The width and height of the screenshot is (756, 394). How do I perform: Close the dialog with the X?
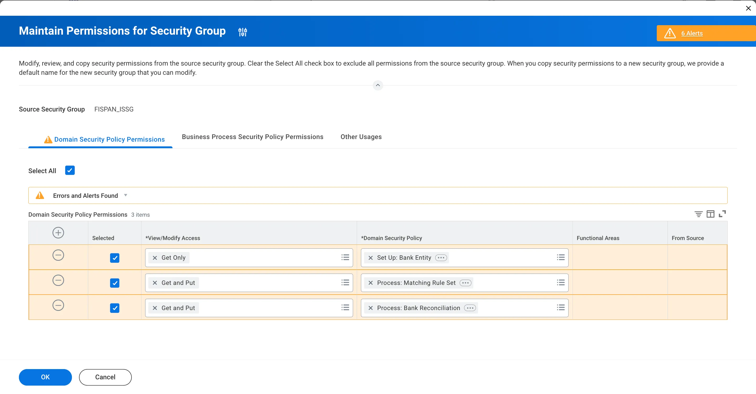point(748,8)
